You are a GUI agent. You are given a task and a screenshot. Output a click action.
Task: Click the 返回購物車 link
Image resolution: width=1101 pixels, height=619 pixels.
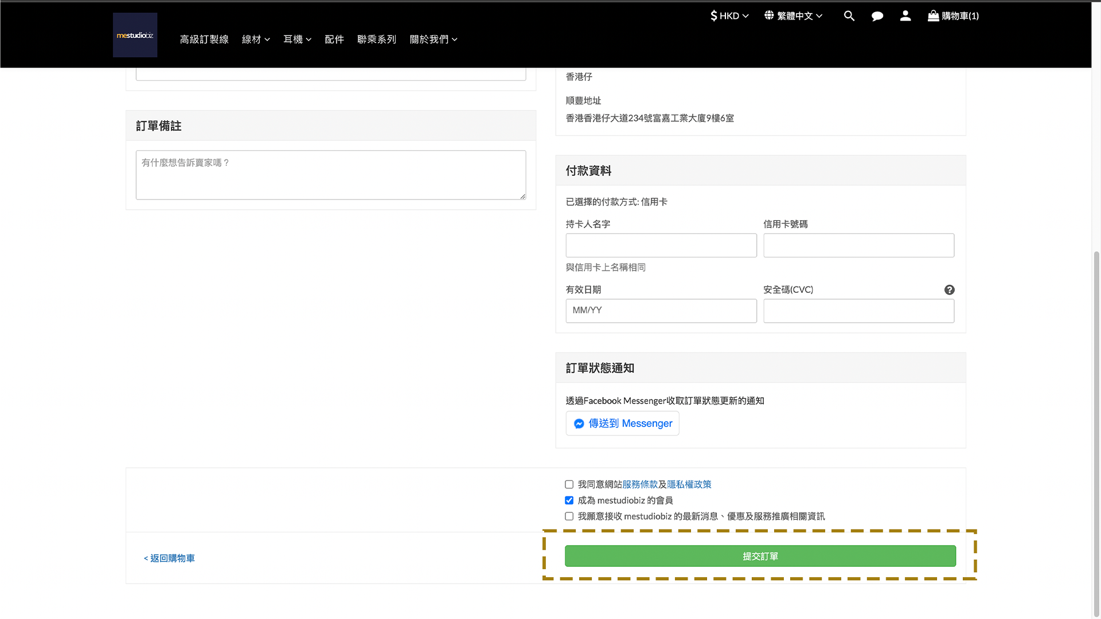pos(169,558)
